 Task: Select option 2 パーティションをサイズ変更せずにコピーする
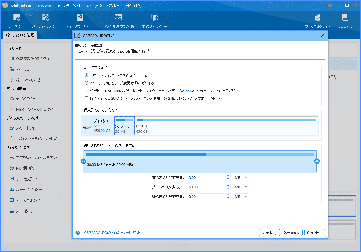pyautogui.click(x=119, y=83)
